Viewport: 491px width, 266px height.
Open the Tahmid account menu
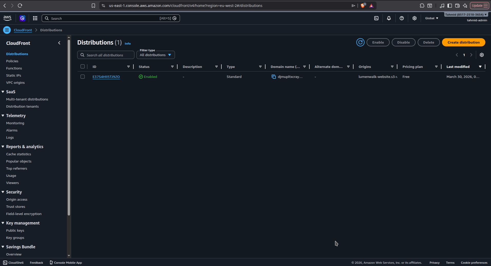(x=466, y=15)
